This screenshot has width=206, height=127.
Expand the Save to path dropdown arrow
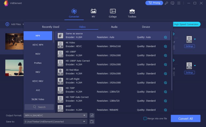tap(84, 122)
